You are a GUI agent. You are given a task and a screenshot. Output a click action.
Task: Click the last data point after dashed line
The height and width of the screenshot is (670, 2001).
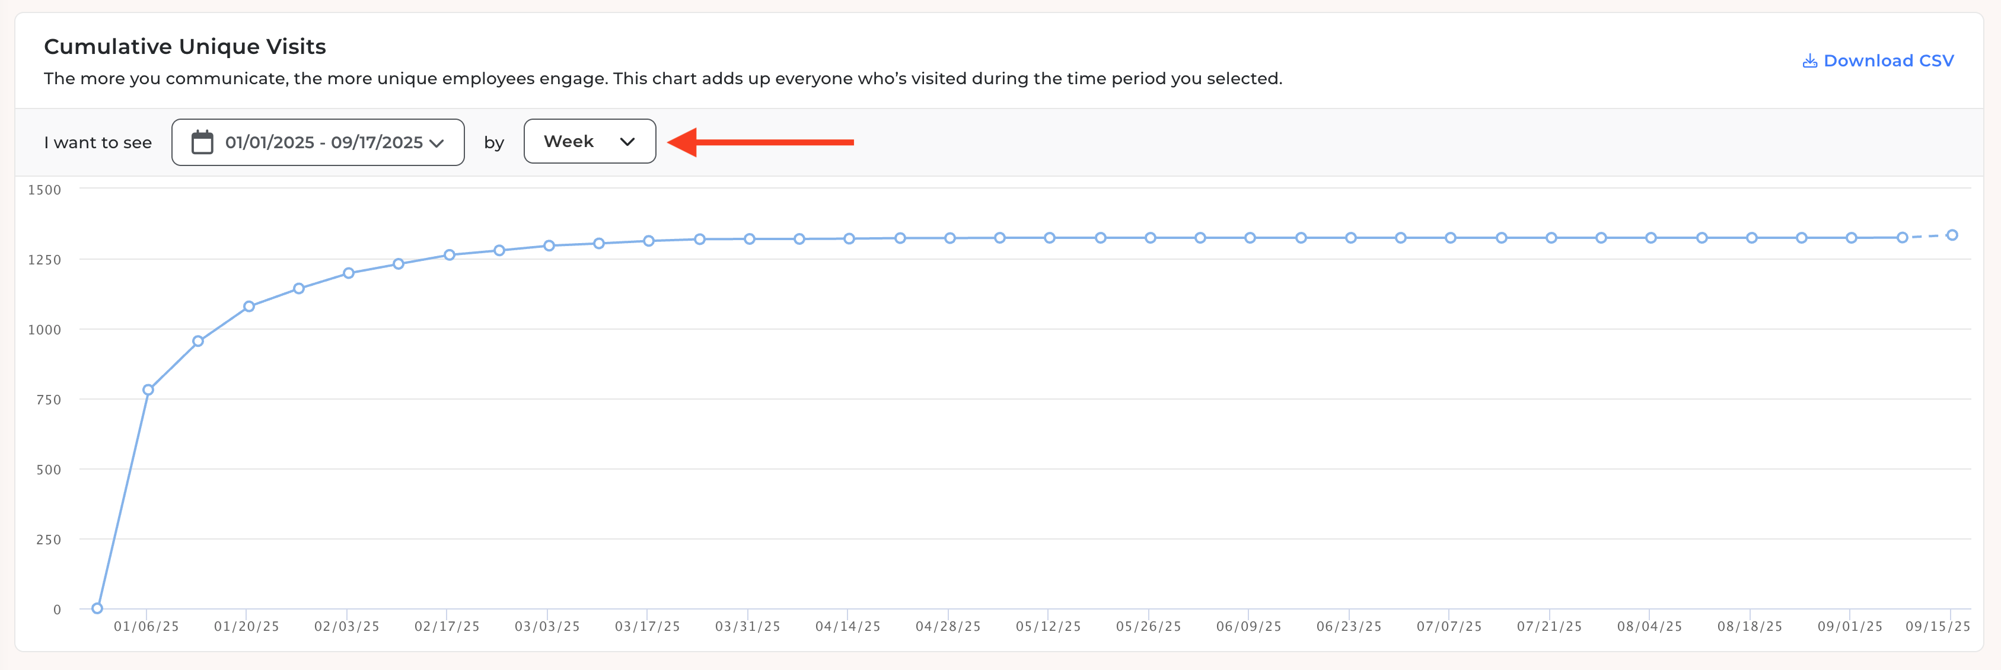[1952, 235]
